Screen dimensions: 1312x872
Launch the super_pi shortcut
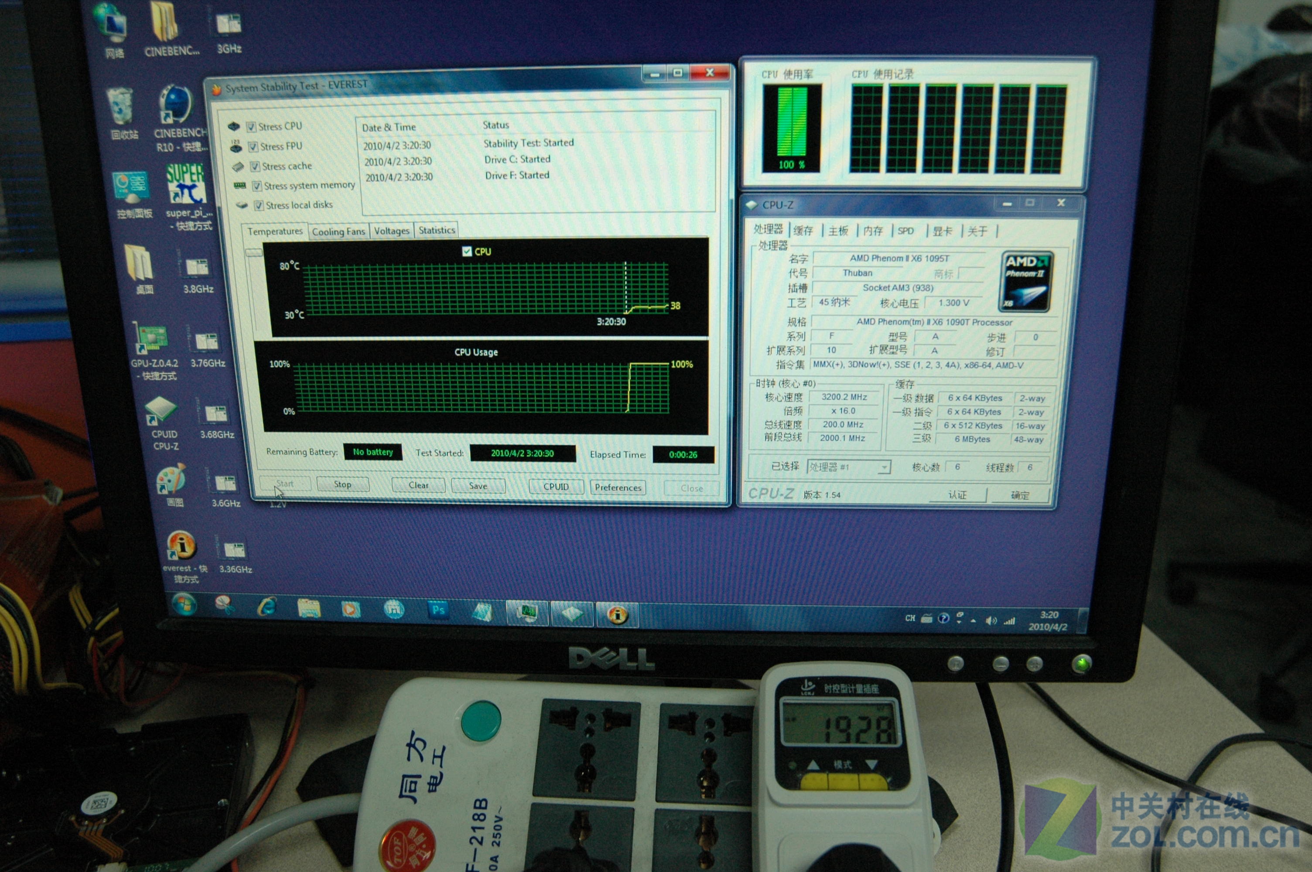188,198
